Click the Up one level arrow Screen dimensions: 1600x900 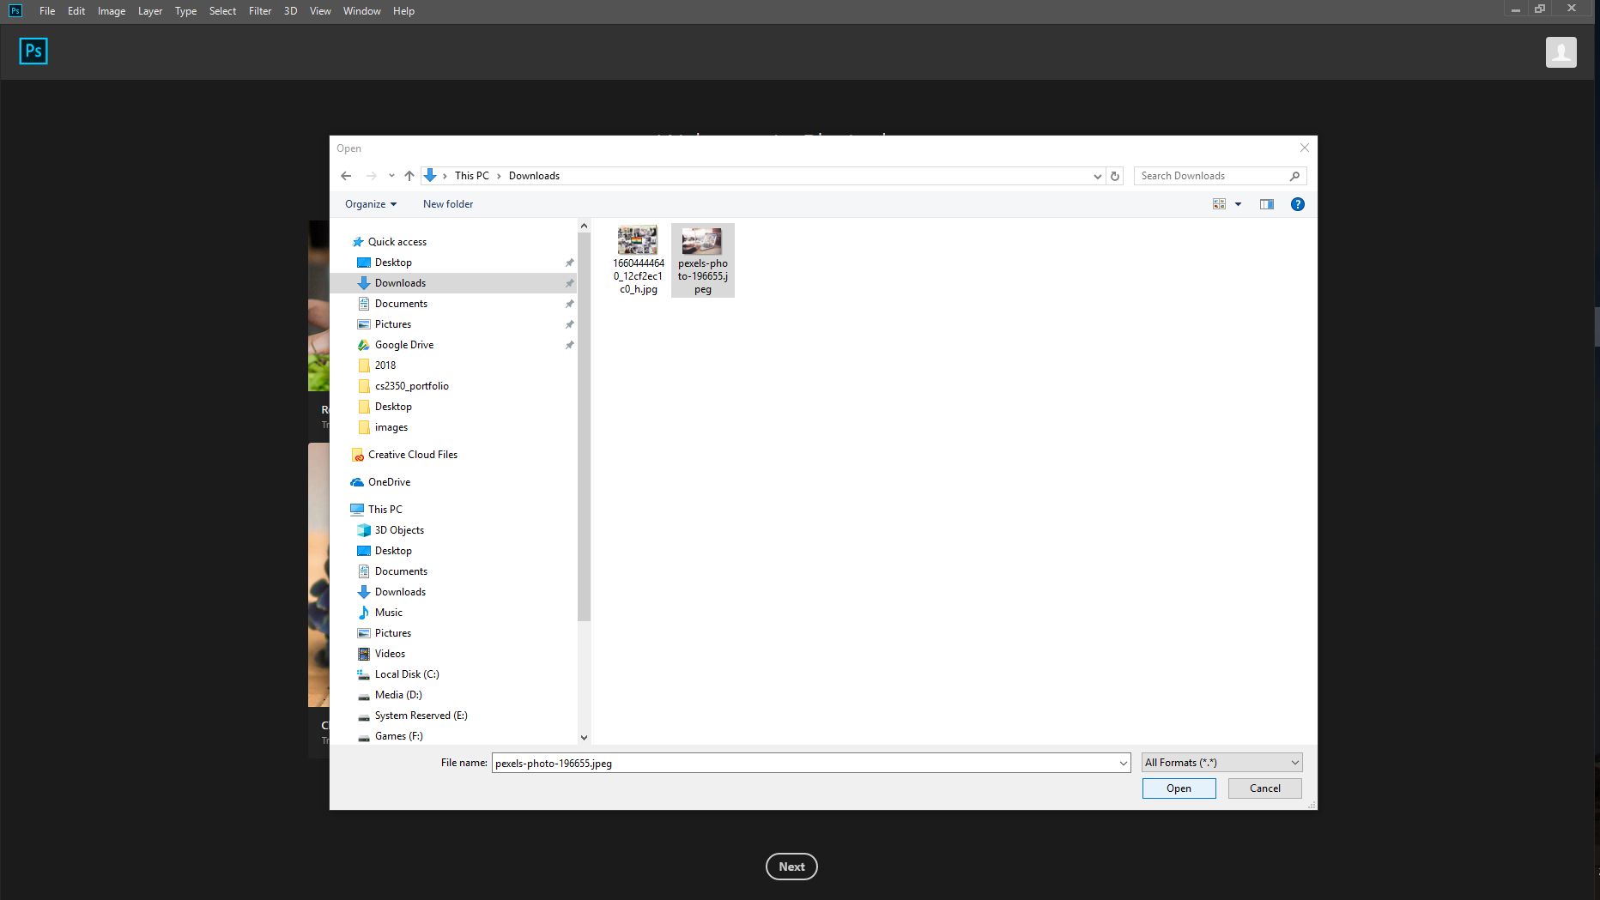[x=409, y=175]
